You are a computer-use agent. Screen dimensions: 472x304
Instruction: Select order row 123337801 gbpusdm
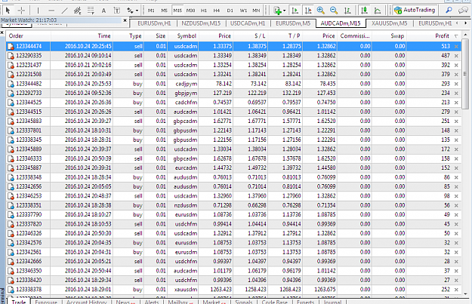(233, 131)
